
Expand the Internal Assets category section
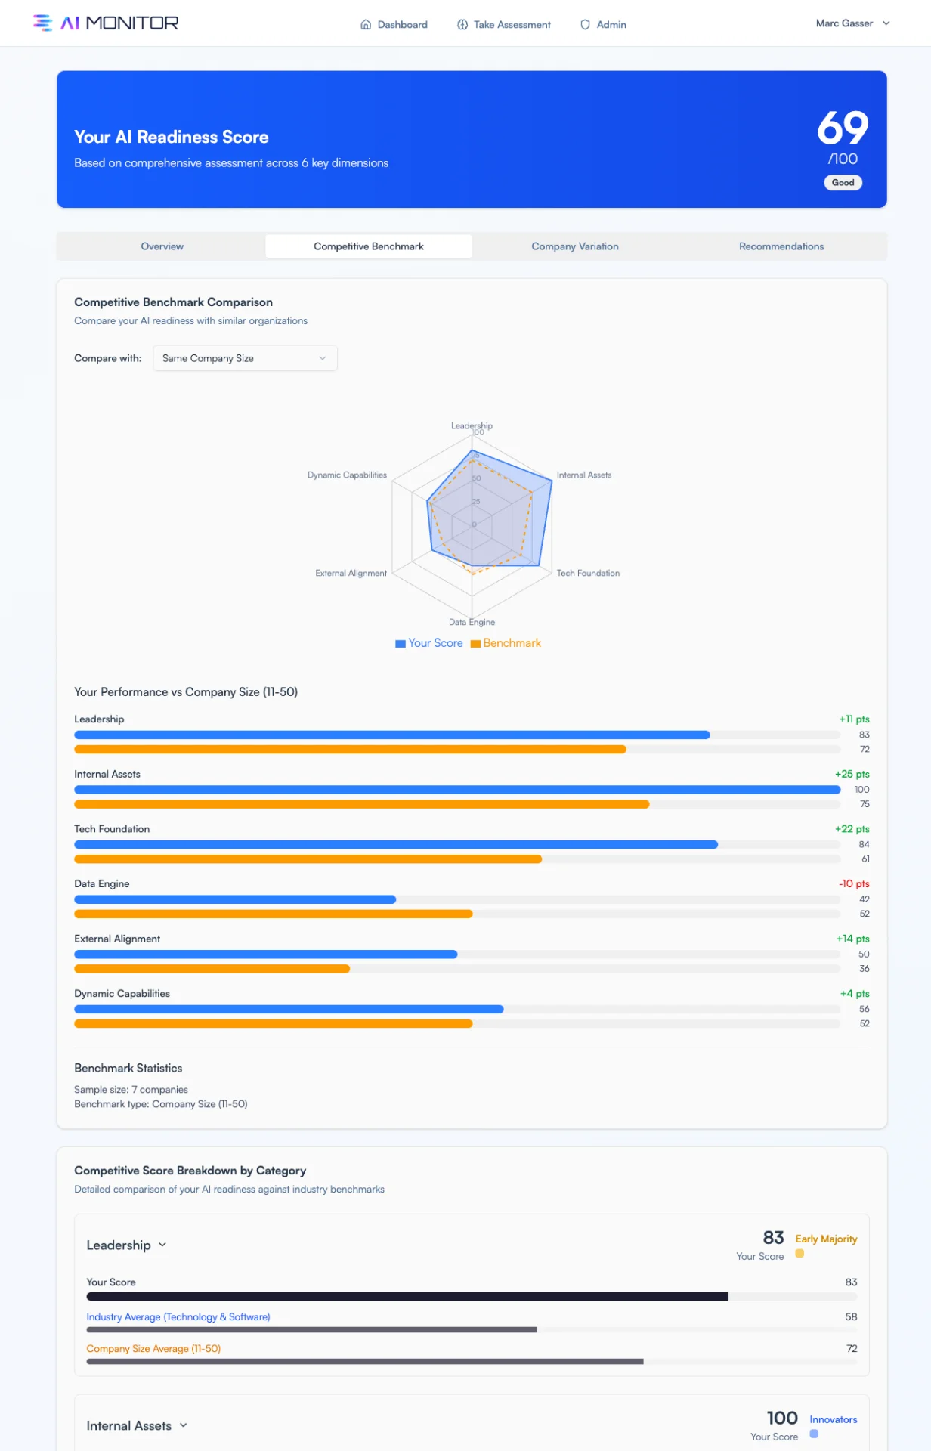[137, 1426]
